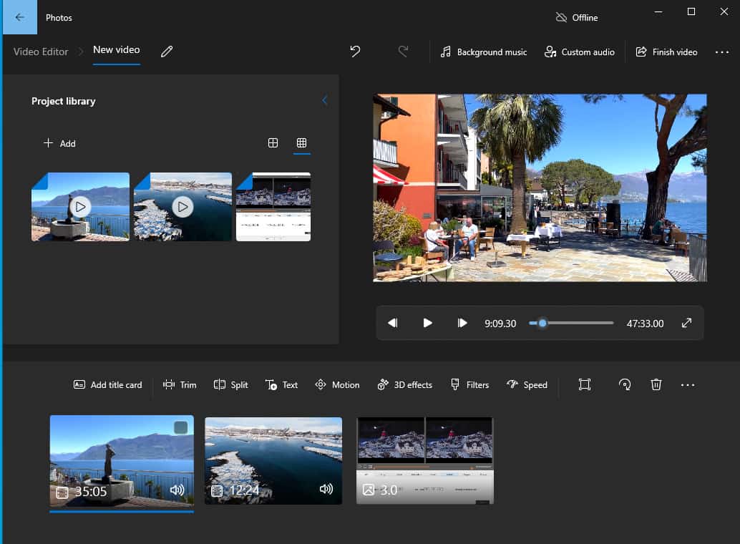The width and height of the screenshot is (740, 544).
Task: Toggle checkbox on the 35:05 storyboard clip
Action: [181, 427]
